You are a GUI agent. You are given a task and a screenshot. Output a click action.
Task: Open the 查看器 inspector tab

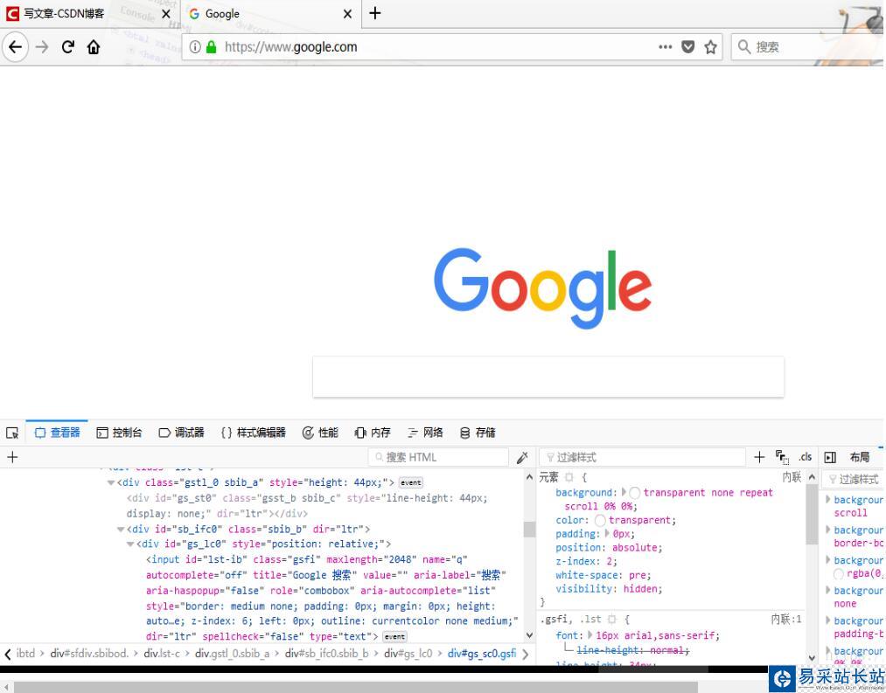[x=57, y=433]
